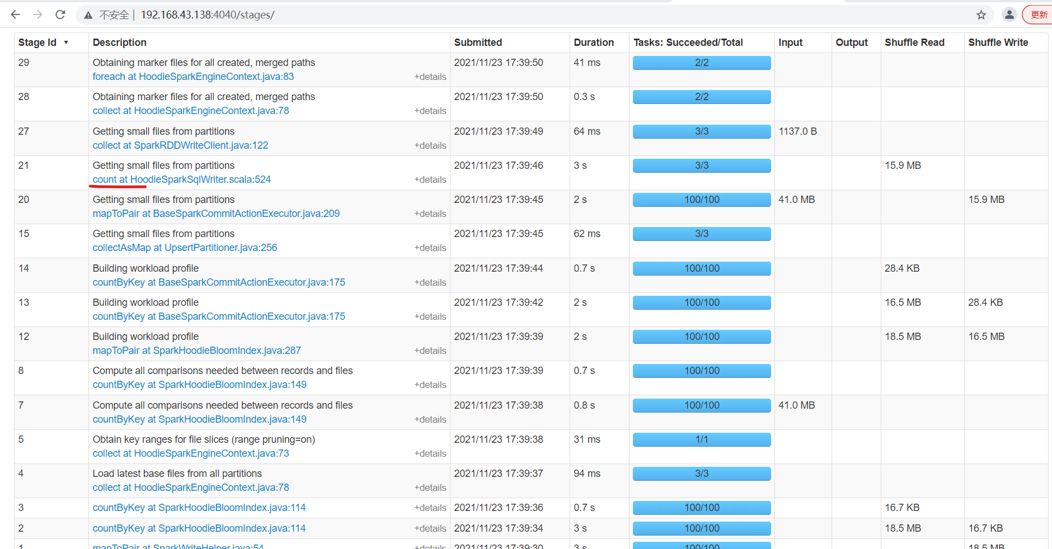Sort by Description column header
Screen dimensions: 1052x549
coord(119,42)
